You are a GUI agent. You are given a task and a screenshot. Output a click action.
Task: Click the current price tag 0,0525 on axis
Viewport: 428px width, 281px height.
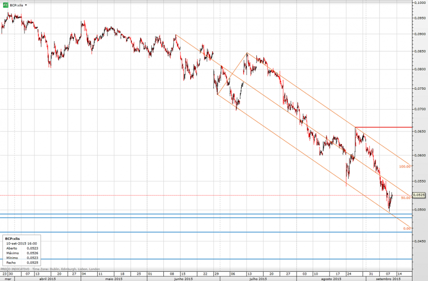[x=419, y=195]
